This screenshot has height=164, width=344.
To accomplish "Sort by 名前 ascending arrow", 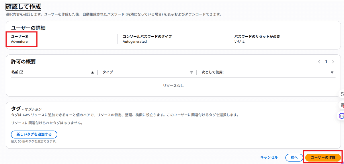I will [x=92, y=72].
